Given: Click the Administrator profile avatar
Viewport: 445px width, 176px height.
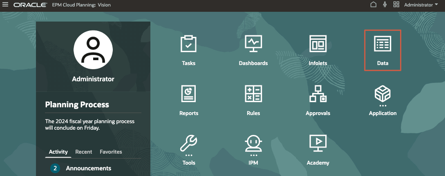Looking at the screenshot, I should click(93, 50).
